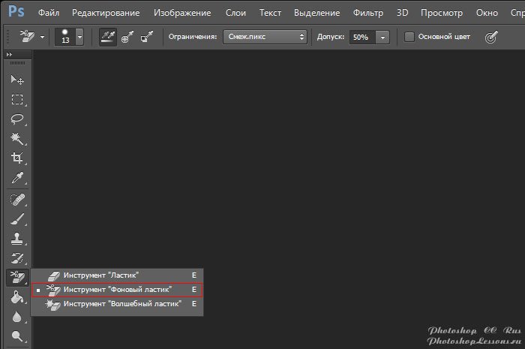Open the brush preset picker arrow
525x349 pixels.
[x=79, y=37]
